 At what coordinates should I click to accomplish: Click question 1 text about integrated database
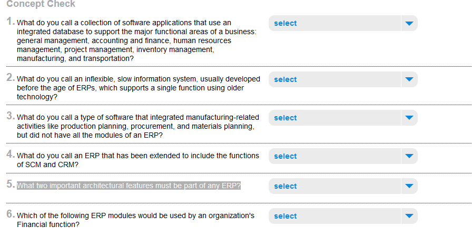pos(136,40)
